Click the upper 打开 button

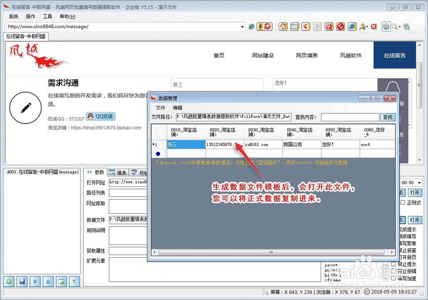415,193
